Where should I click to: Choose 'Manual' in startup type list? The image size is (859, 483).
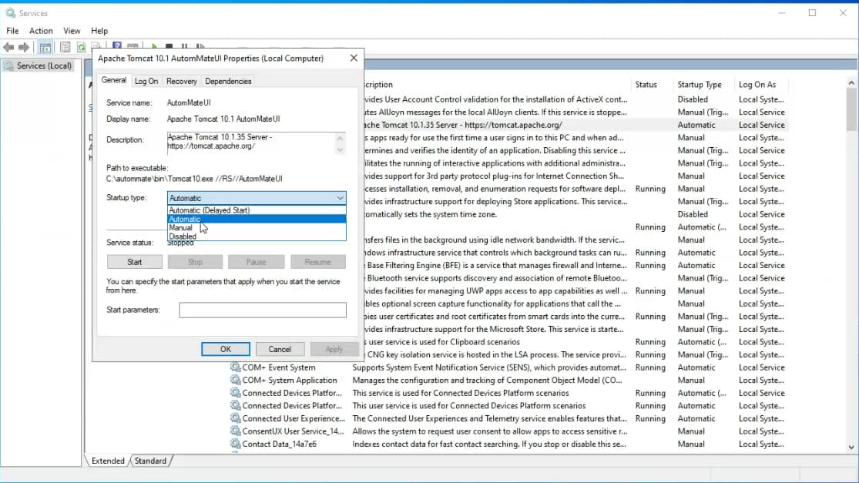(x=181, y=228)
